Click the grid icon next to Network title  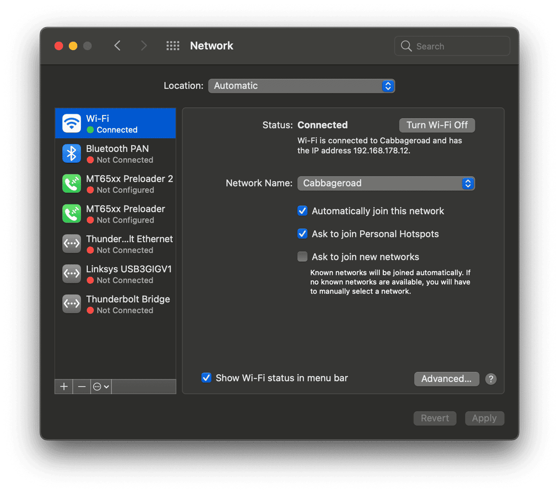click(x=173, y=46)
